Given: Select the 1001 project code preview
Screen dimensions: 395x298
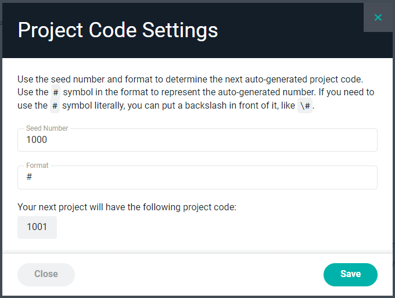Looking at the screenshot, I should coord(37,227).
